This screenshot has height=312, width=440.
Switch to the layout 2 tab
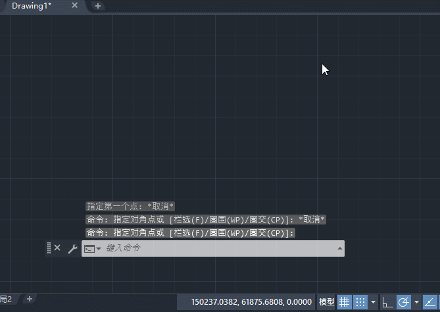pos(7,299)
